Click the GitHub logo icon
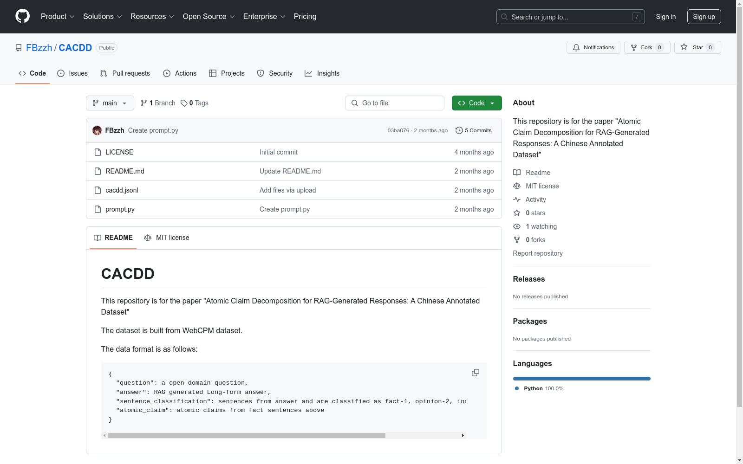 coord(22,16)
